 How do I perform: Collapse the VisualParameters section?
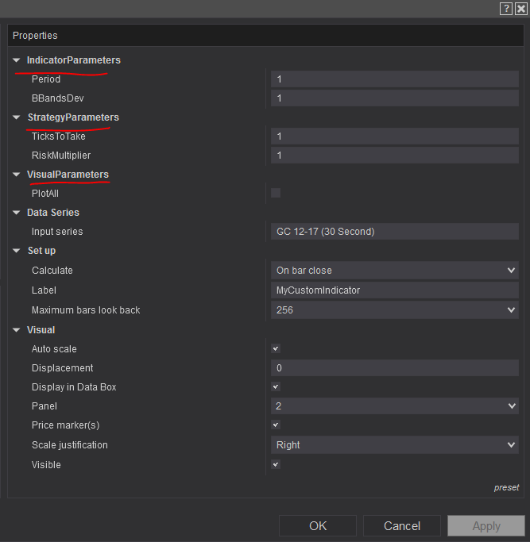coord(17,175)
